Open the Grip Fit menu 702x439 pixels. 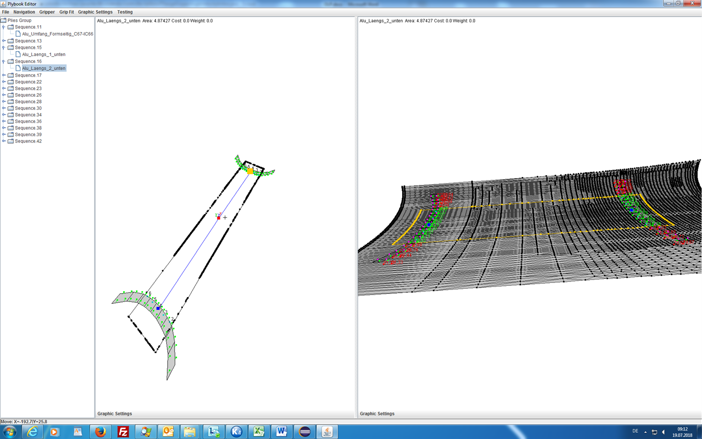tap(66, 12)
